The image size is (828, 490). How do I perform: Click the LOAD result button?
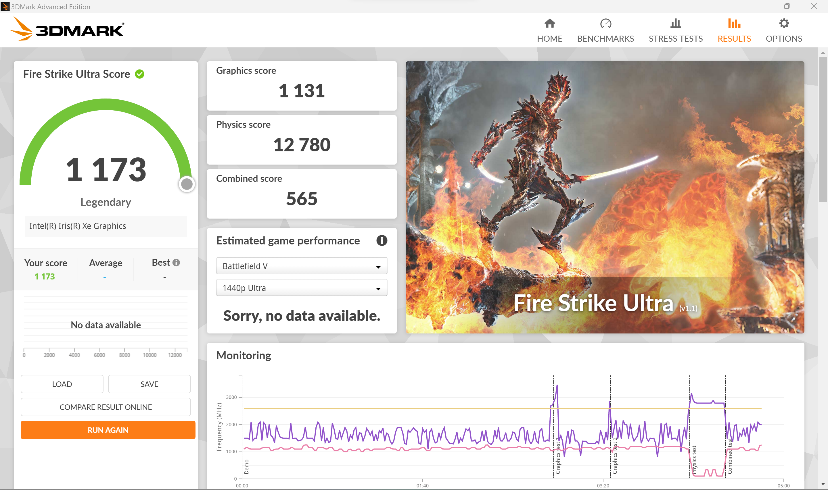coord(62,384)
